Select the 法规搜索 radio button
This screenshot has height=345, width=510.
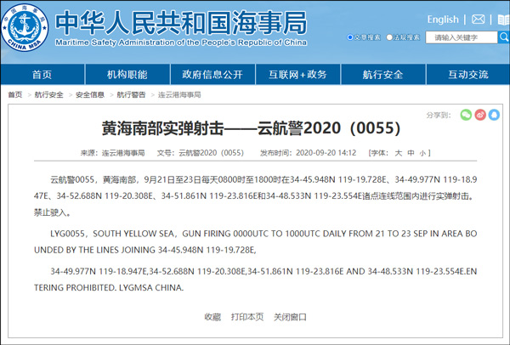pyautogui.click(x=389, y=37)
